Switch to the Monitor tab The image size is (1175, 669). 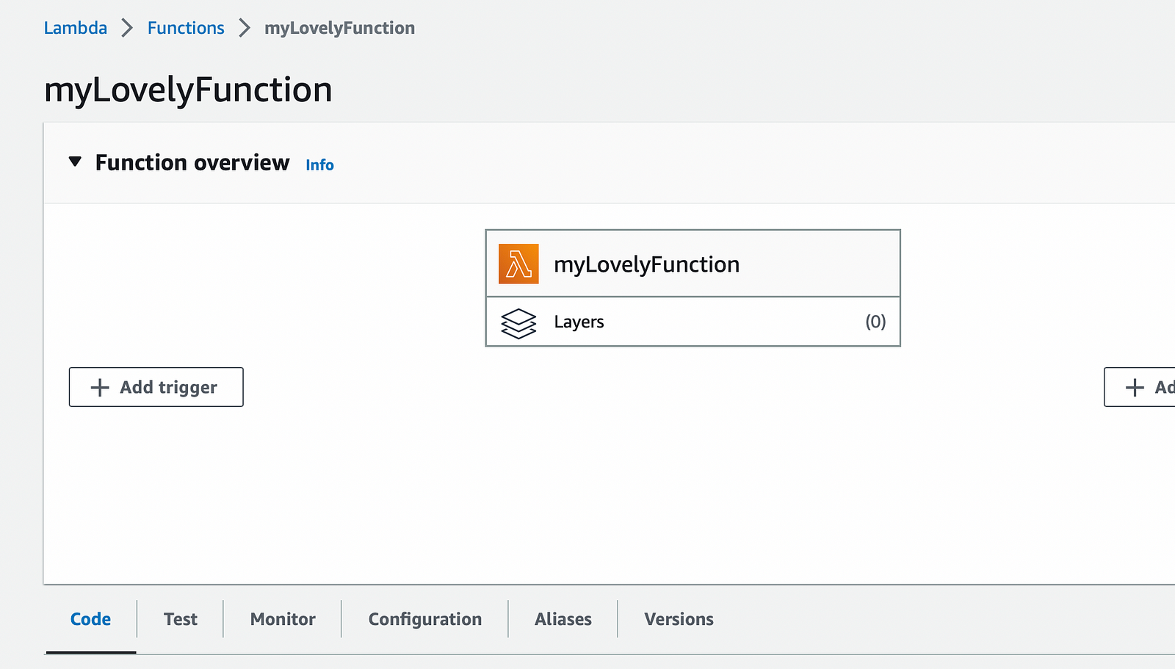click(283, 619)
